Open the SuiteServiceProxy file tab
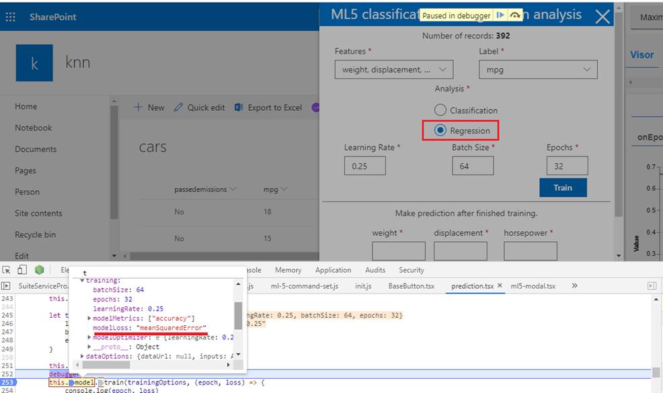 coord(43,286)
